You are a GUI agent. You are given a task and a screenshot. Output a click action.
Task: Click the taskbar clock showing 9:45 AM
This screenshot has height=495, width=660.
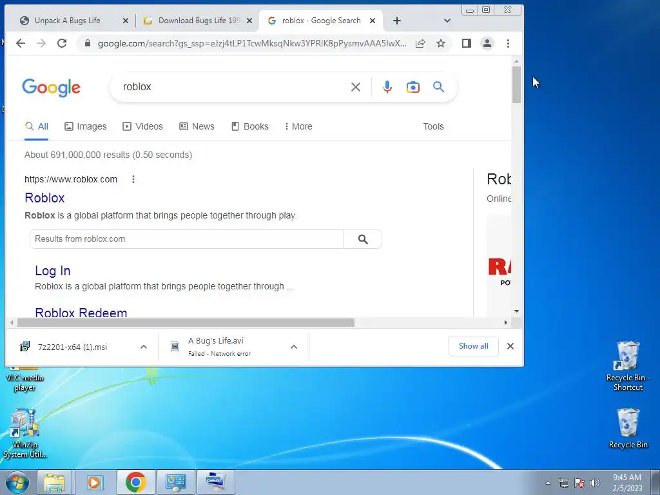627,482
